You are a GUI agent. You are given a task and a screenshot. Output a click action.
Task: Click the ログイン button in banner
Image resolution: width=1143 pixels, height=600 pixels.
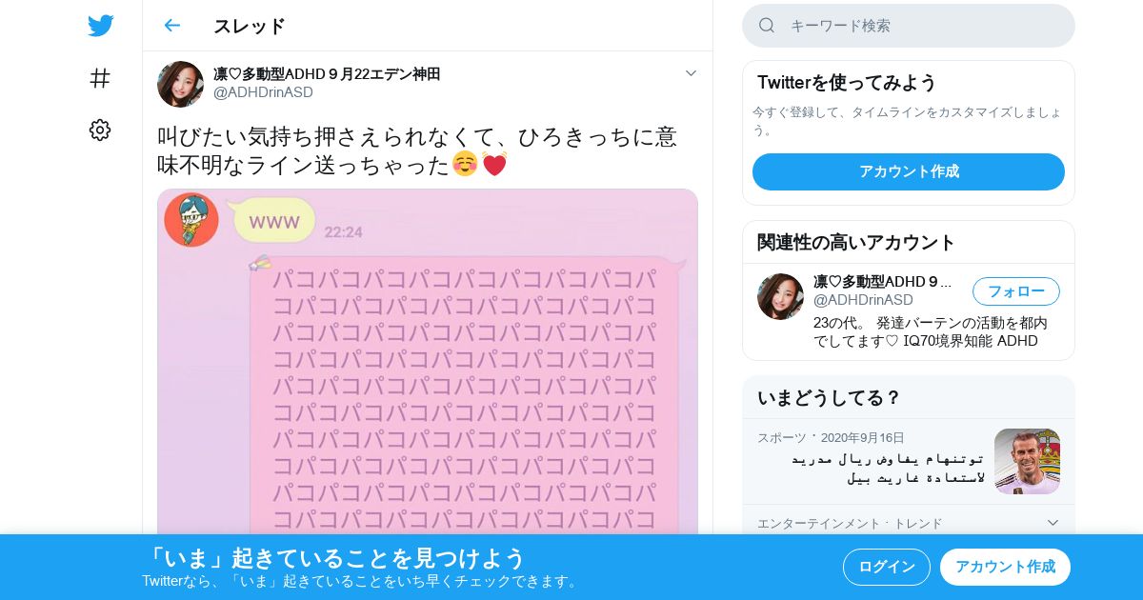887,567
